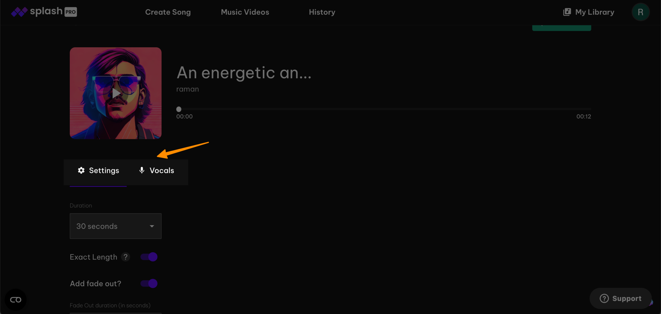
Task: Click the Duration dropdown arrow
Action: [x=152, y=226]
